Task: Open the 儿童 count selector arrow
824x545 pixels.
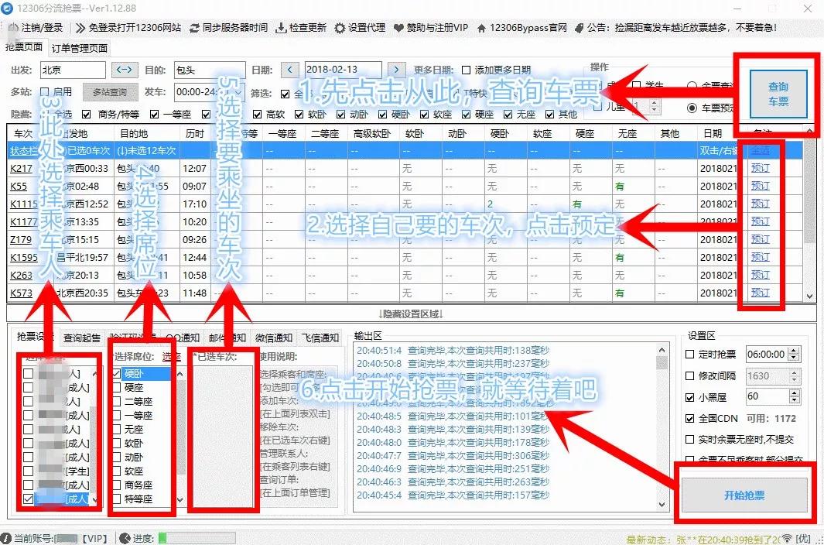Action: coord(653,104)
